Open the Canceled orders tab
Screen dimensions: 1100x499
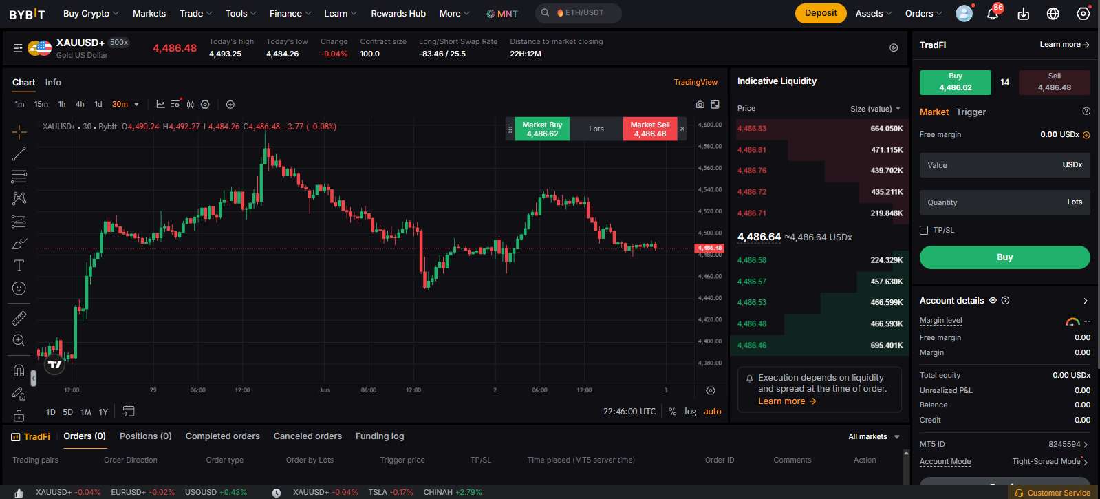[308, 436]
